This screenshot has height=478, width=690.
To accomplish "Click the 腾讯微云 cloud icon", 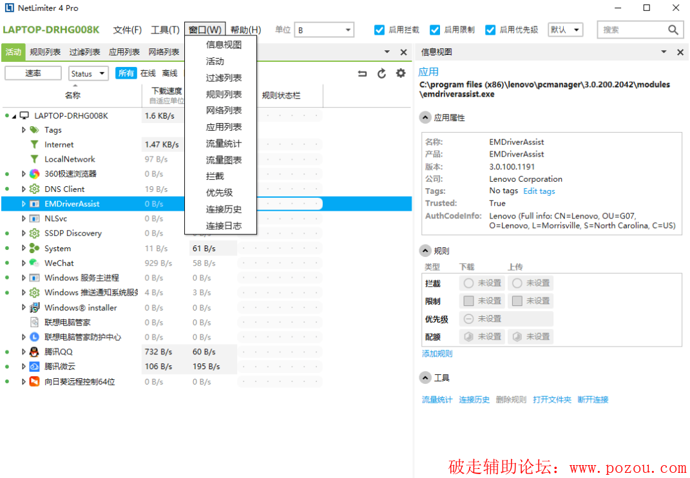I will click(x=34, y=366).
